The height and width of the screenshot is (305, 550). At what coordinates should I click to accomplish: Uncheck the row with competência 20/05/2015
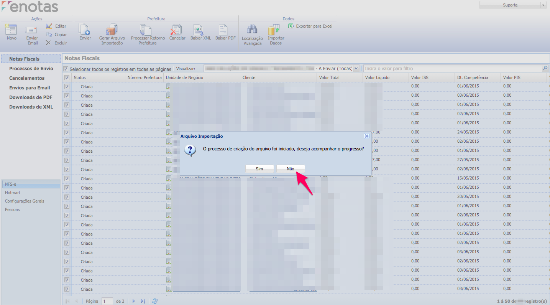67,197
